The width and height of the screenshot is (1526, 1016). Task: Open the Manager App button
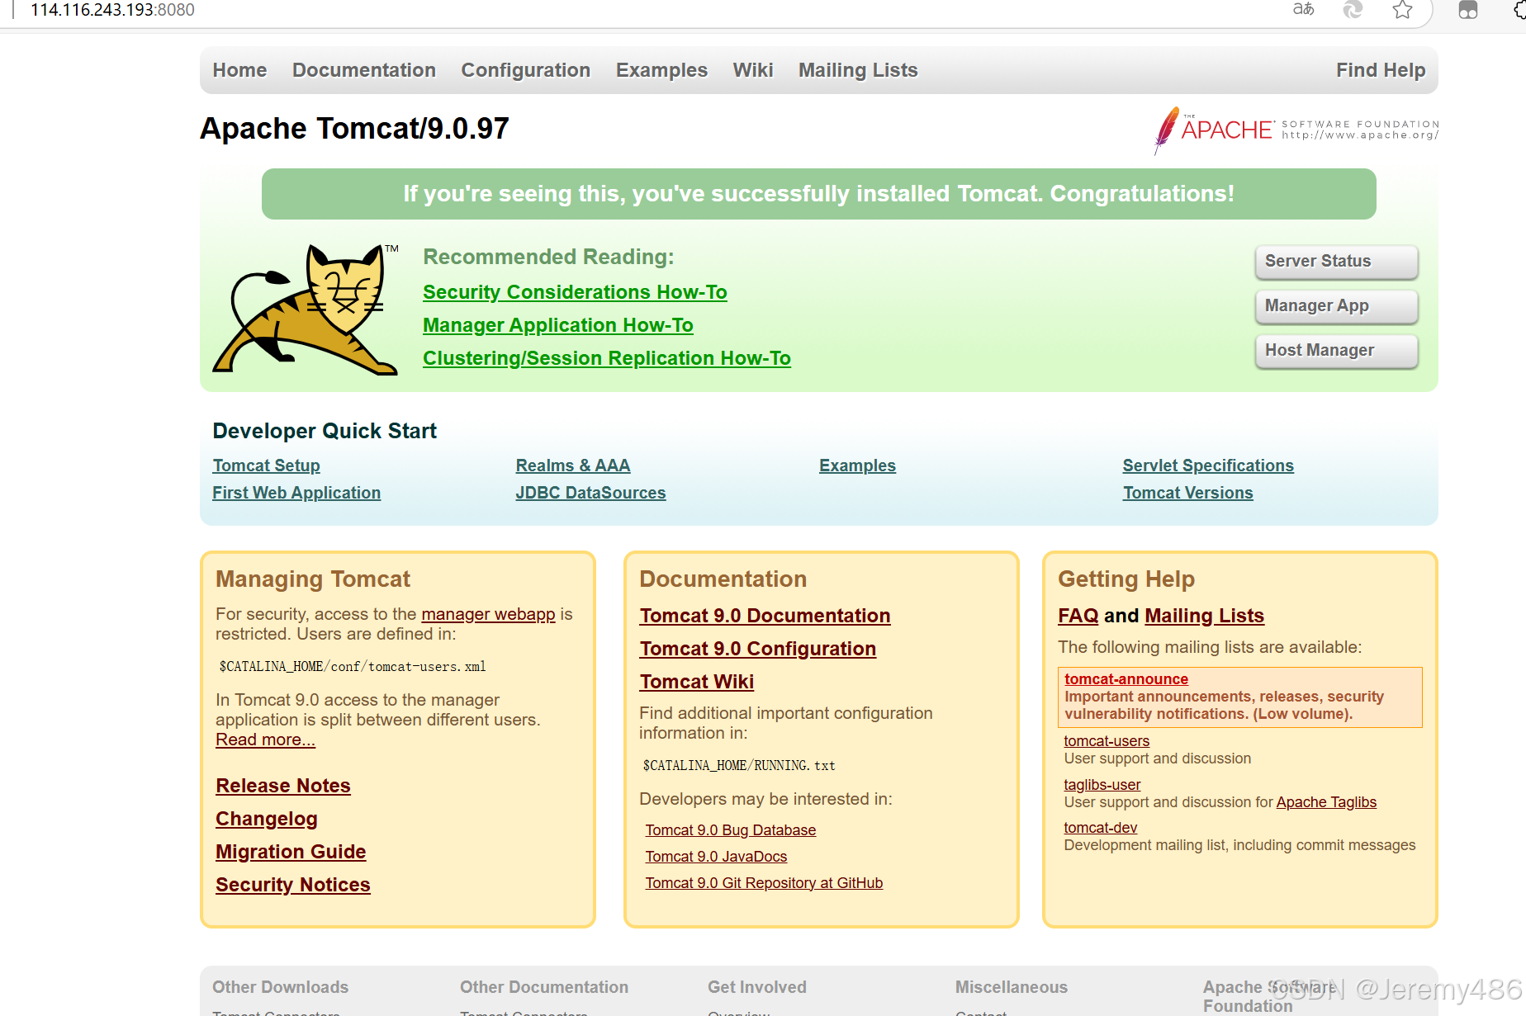(x=1336, y=306)
